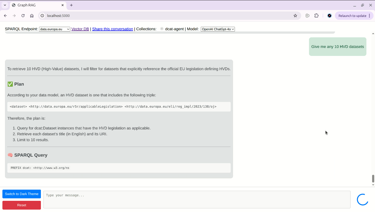Open the Vector DB link

point(80,29)
